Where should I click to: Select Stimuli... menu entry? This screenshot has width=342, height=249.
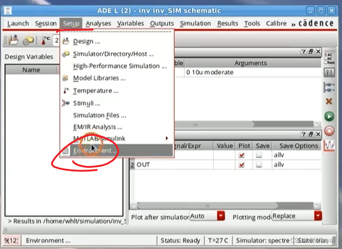[117, 103]
